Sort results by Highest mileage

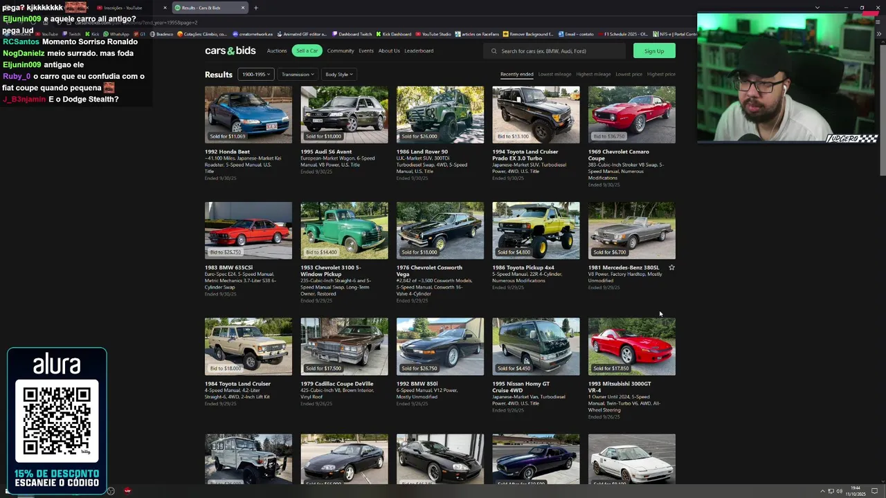(594, 74)
